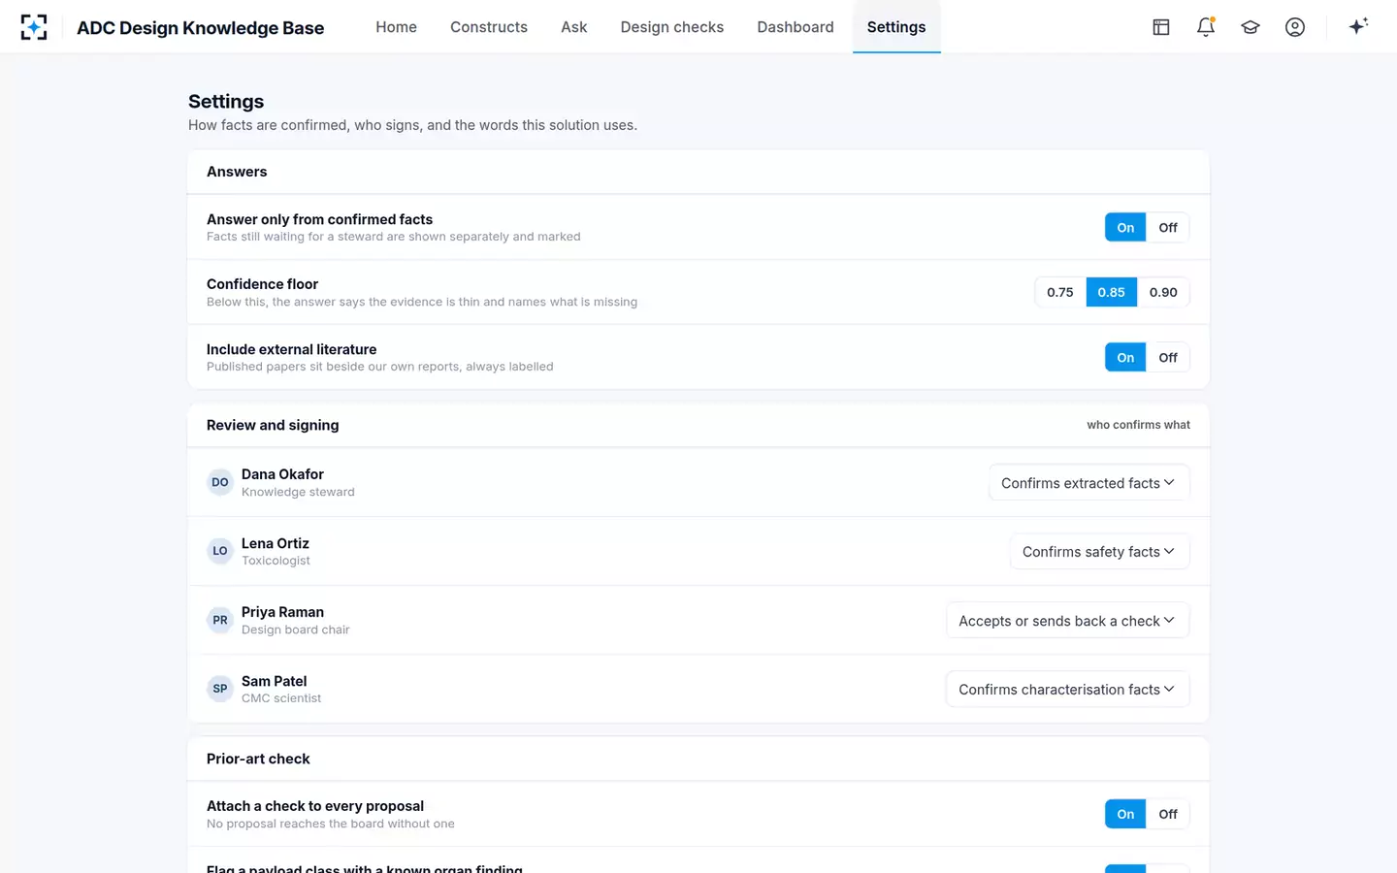Open the Dashboard tab
Image resolution: width=1397 pixels, height=873 pixels.
796,27
